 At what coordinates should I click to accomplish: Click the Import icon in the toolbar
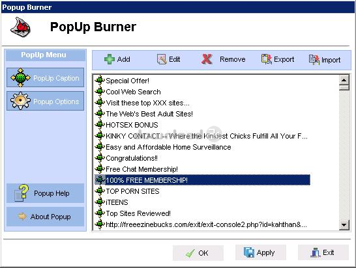point(314,60)
